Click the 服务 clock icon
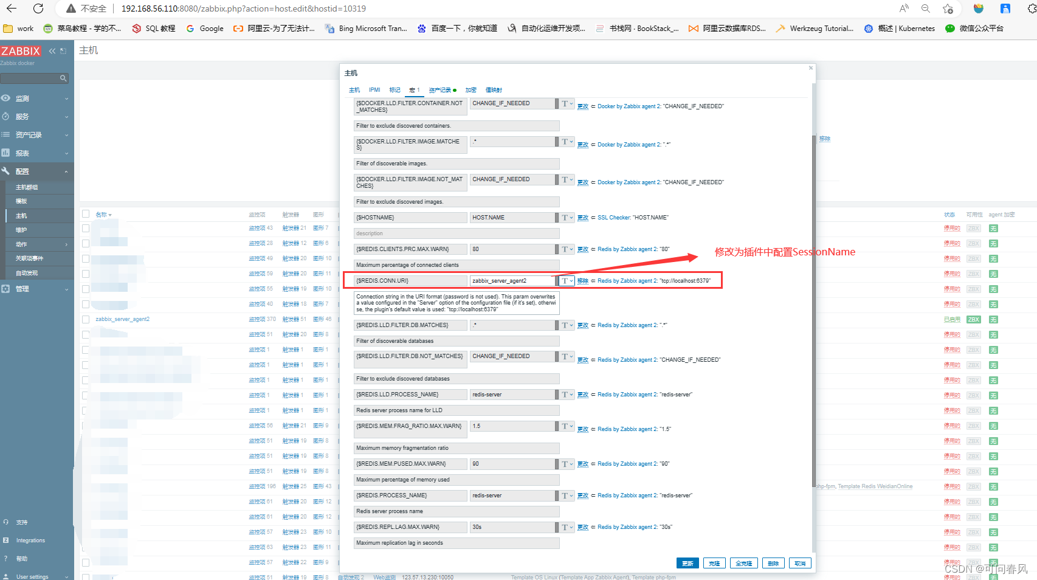 pyautogui.click(x=5, y=116)
